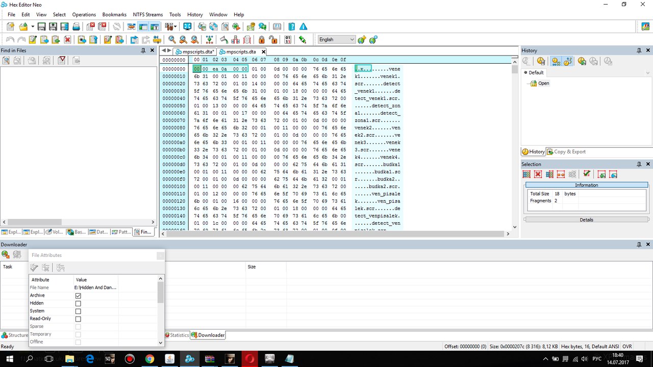The width and height of the screenshot is (653, 367).
Task: Click the Print icon in toolbar
Action: [x=76, y=27]
